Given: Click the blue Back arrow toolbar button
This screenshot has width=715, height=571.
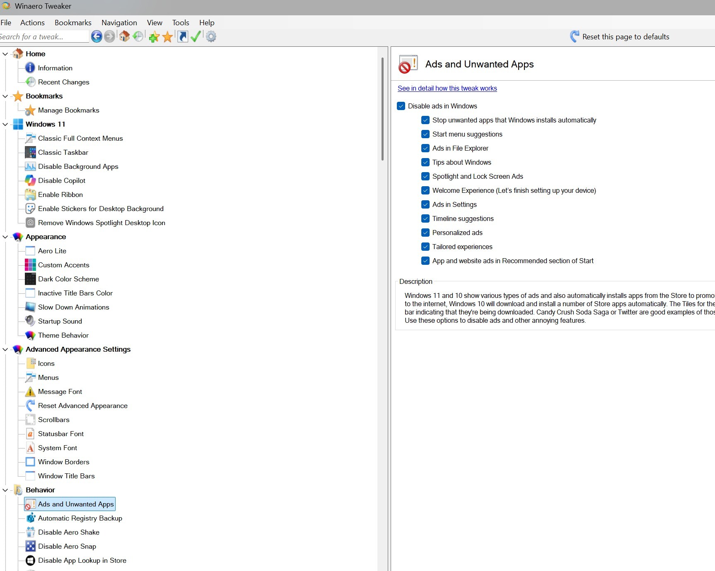Looking at the screenshot, I should 97,37.
